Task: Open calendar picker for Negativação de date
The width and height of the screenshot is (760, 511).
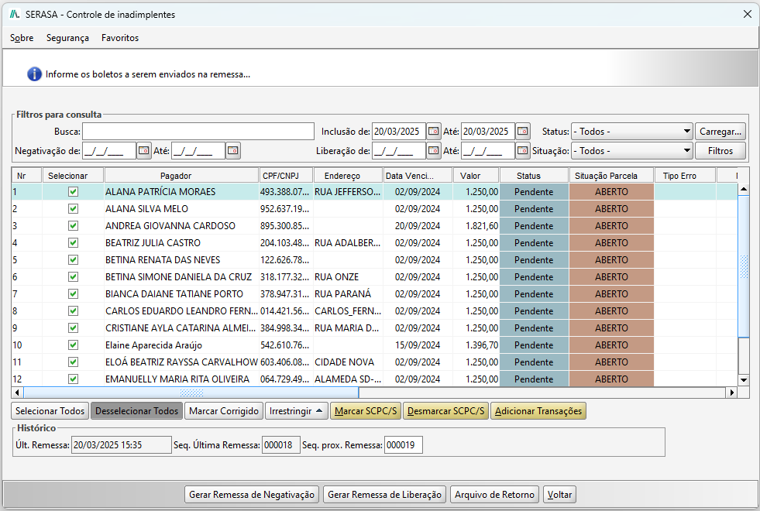Action: [x=144, y=151]
